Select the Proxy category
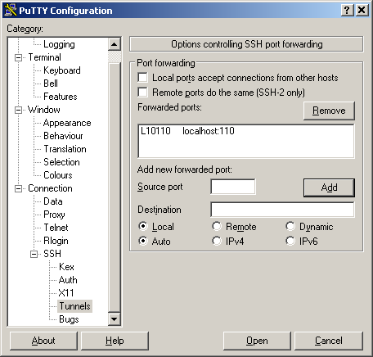 [x=54, y=215]
